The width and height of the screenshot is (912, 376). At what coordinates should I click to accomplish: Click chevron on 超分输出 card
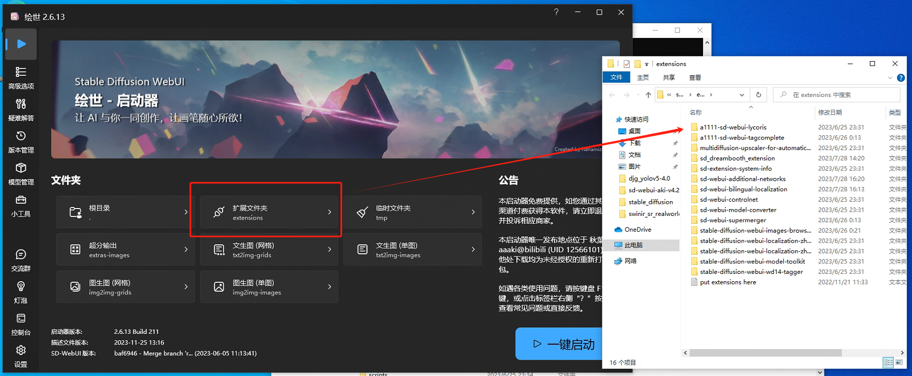pos(186,250)
